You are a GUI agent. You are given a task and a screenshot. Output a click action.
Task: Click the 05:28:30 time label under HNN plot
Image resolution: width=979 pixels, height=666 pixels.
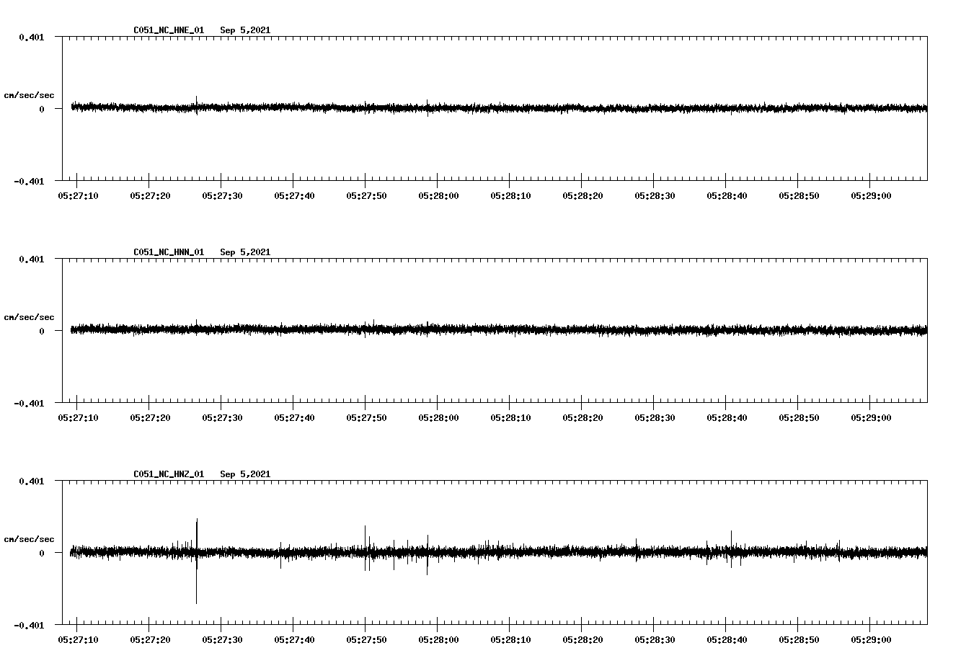[x=655, y=418]
